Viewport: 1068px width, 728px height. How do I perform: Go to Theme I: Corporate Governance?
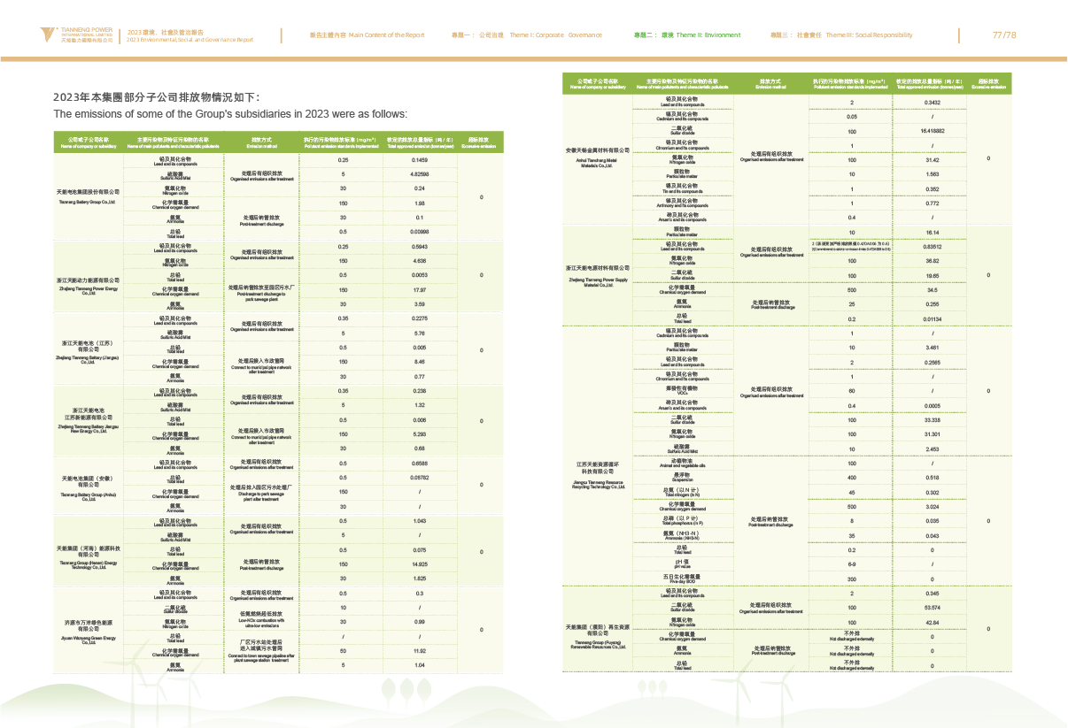(526, 35)
